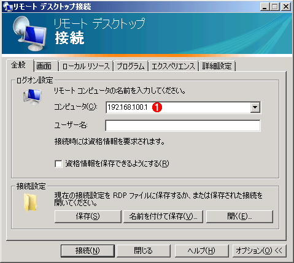Click the Remote Desktop title bar icon
This screenshot has width=294, height=263.
pos(8,7)
